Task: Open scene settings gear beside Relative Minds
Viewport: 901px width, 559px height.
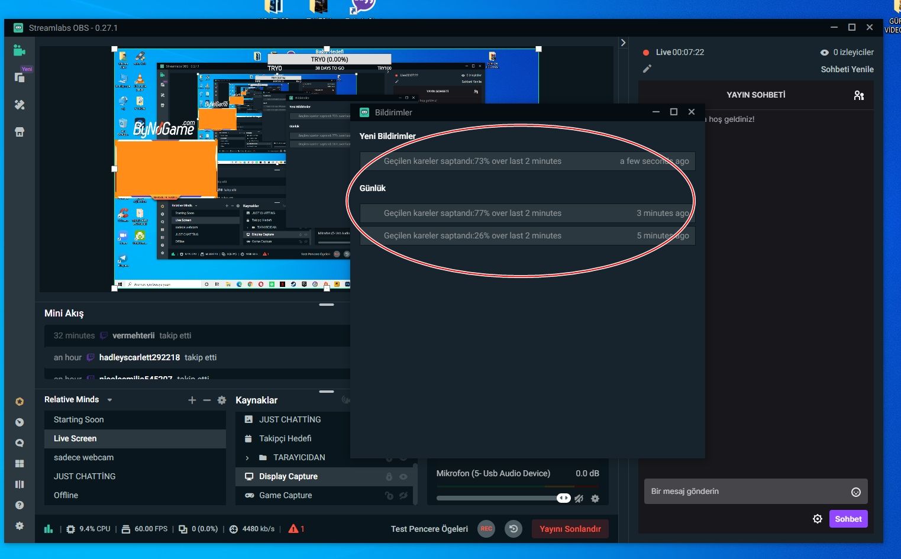Action: click(x=222, y=400)
